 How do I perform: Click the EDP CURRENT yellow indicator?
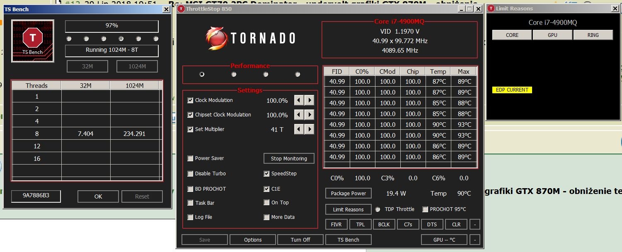point(512,90)
